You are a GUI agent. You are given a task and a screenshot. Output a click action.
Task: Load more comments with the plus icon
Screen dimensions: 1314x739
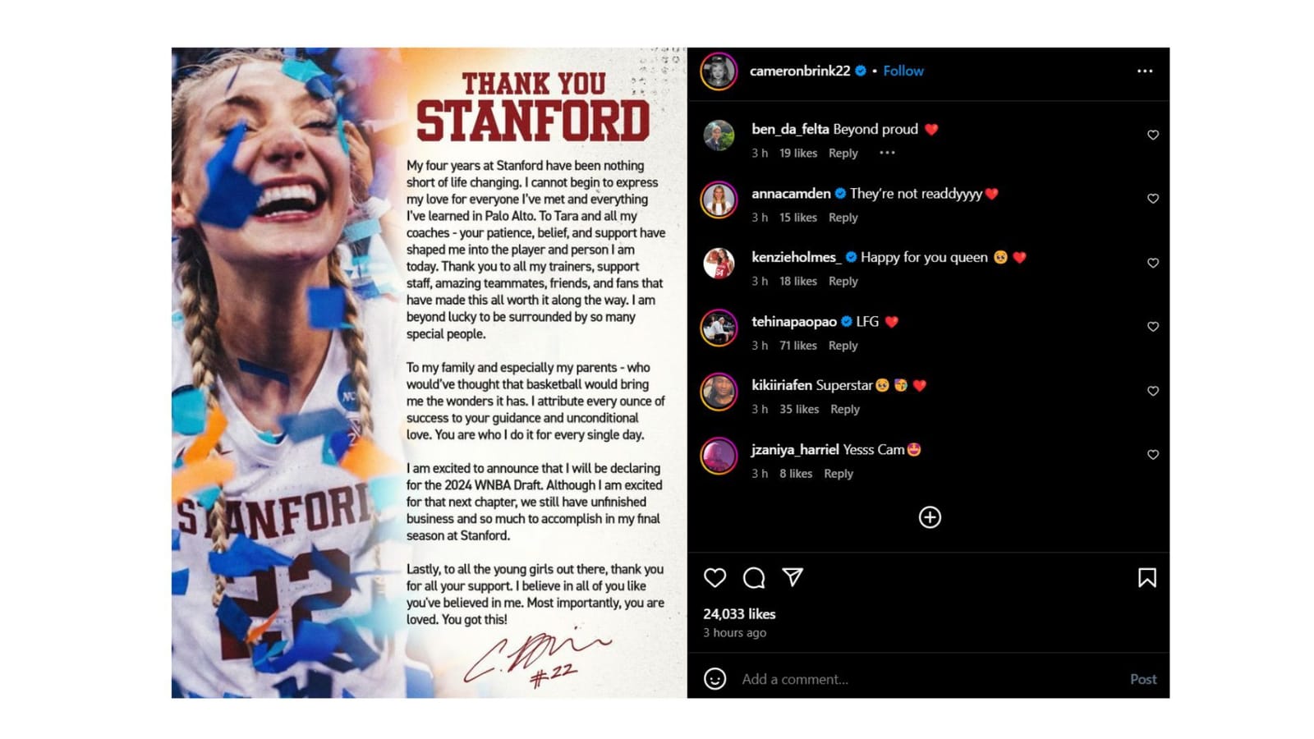click(929, 517)
